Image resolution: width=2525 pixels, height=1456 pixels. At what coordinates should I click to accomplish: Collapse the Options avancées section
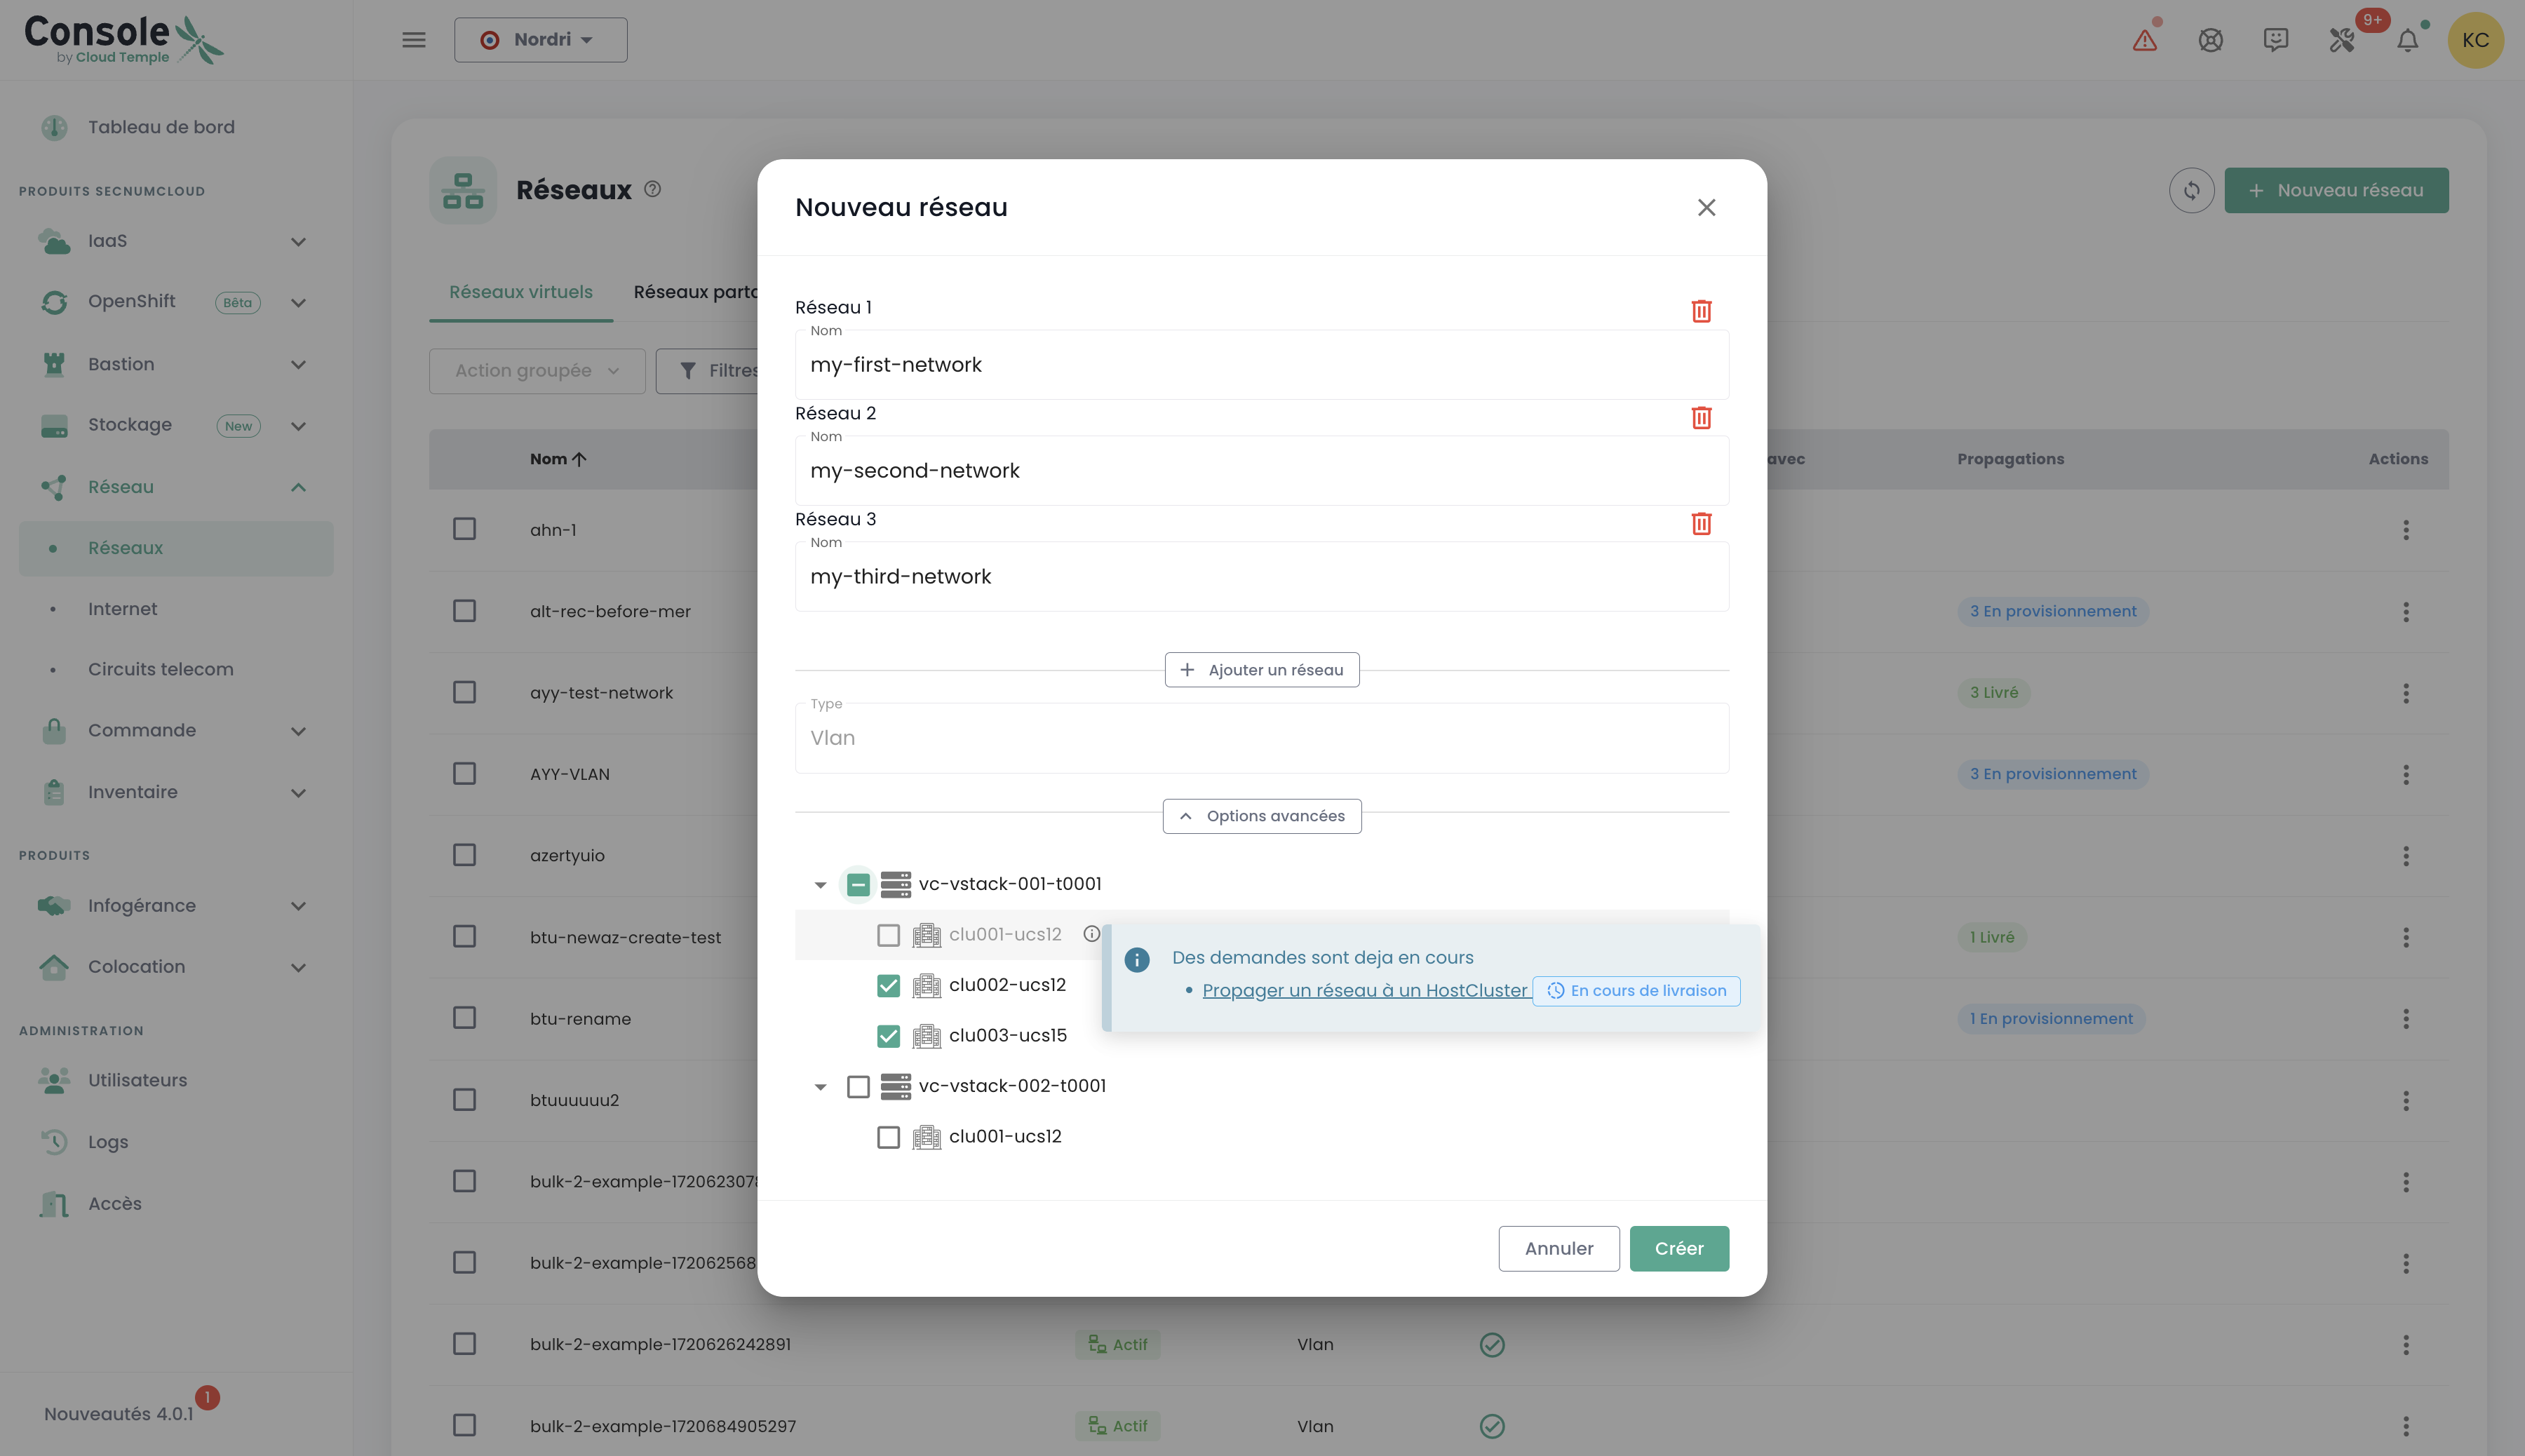click(x=1261, y=816)
